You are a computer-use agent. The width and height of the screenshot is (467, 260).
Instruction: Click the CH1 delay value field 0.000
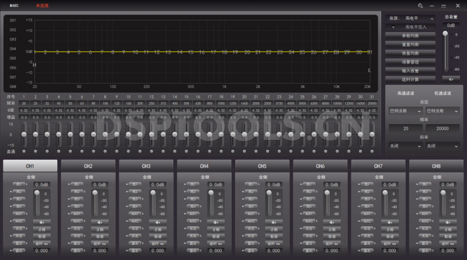pyautogui.click(x=41, y=251)
